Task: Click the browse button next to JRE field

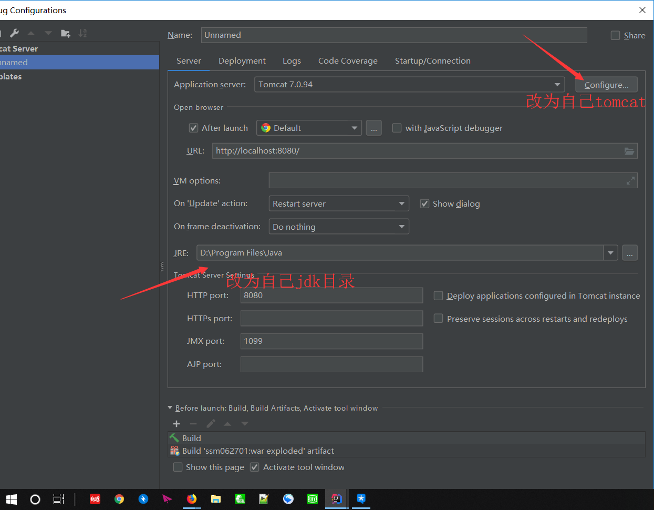Action: (x=630, y=253)
